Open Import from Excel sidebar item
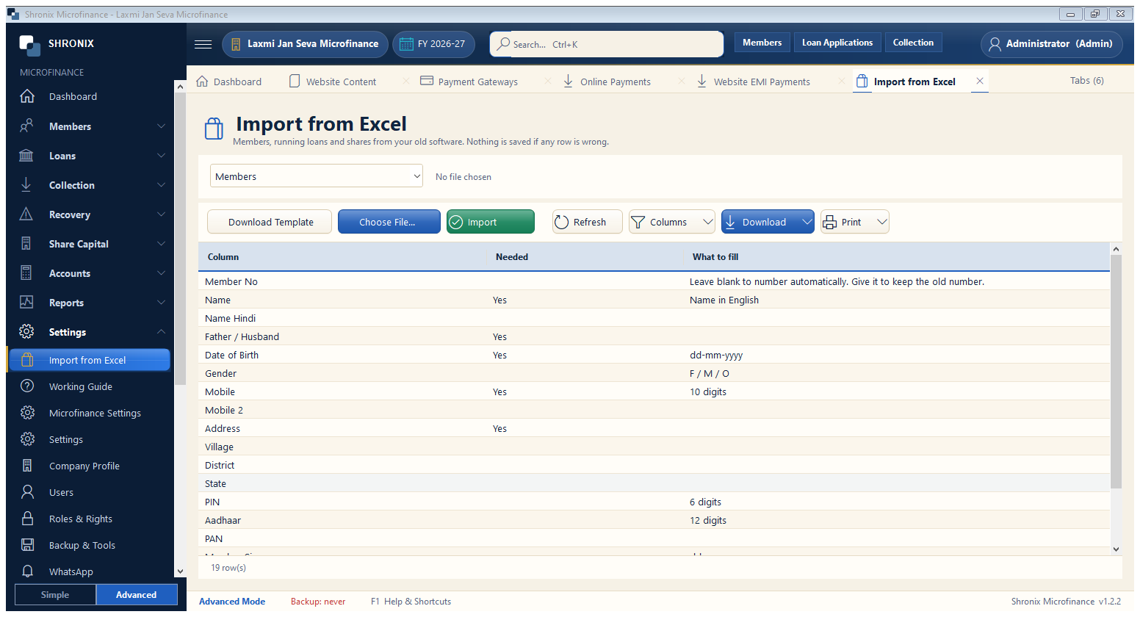This screenshot has width=1140, height=617. click(90, 360)
